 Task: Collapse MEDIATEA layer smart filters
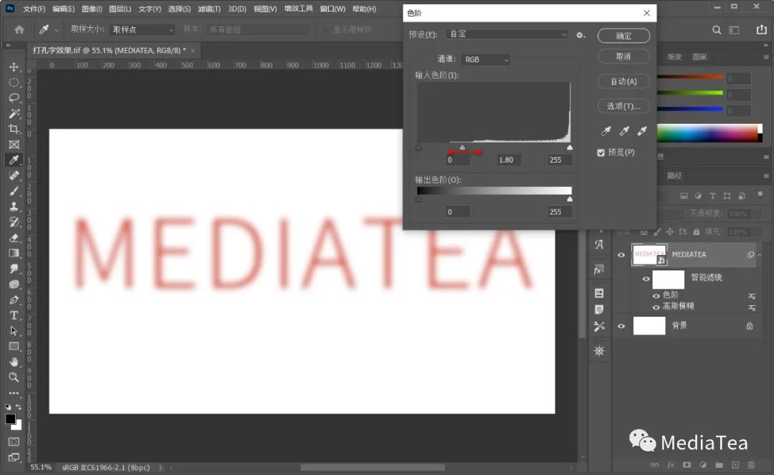(x=760, y=255)
